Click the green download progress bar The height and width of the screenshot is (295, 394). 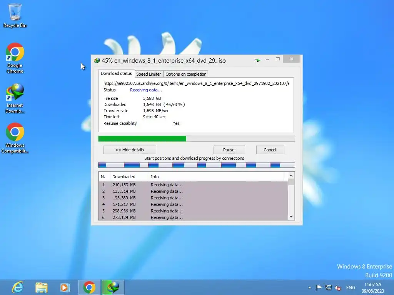[x=196, y=139]
